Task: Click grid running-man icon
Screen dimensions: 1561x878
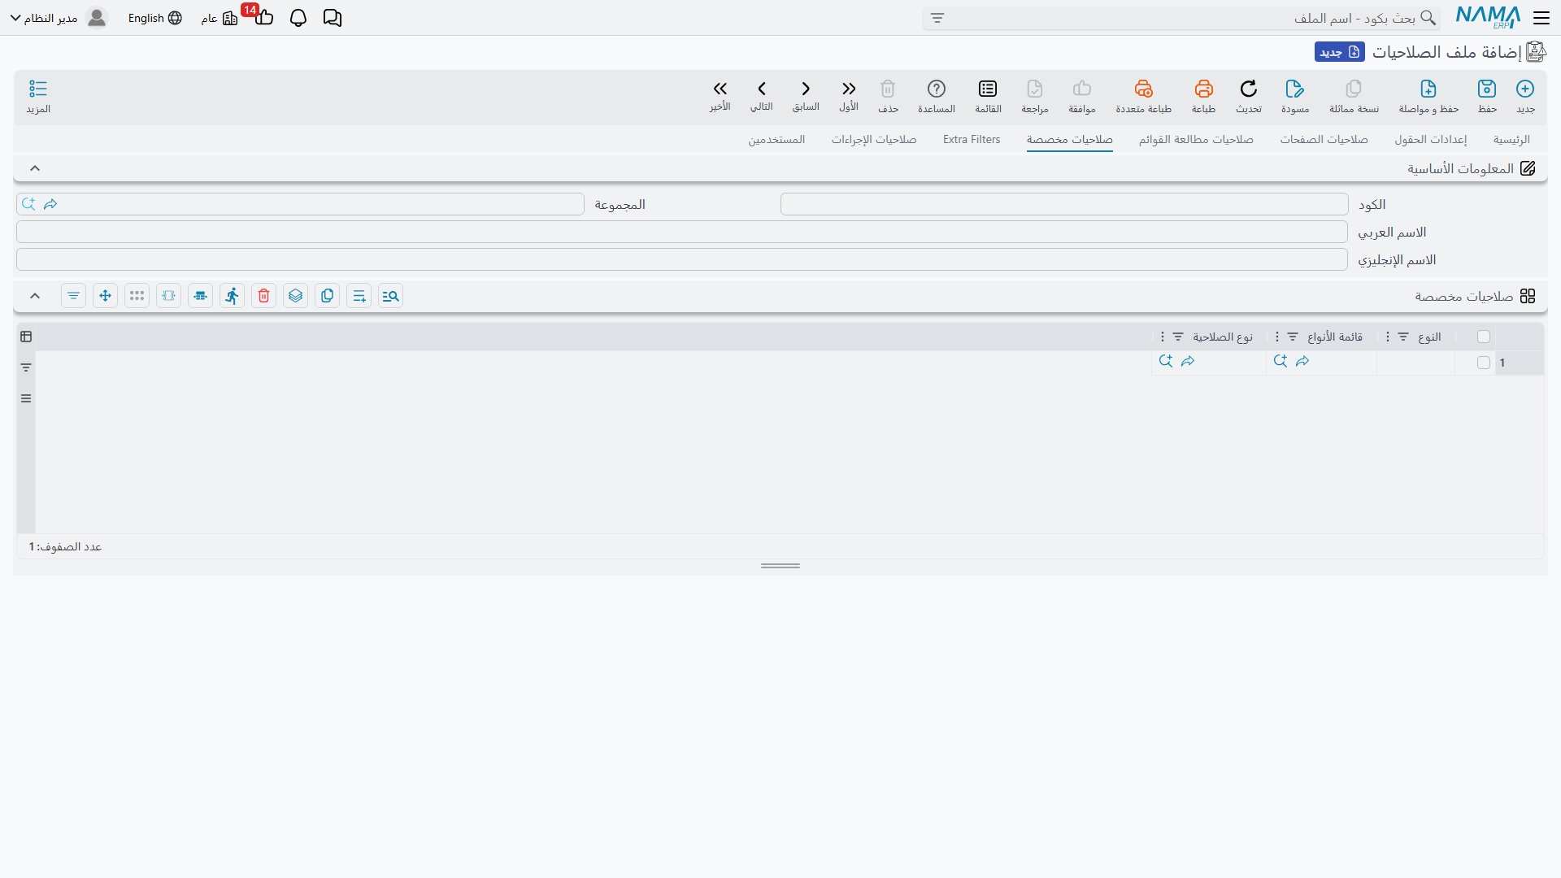Action: click(x=233, y=296)
